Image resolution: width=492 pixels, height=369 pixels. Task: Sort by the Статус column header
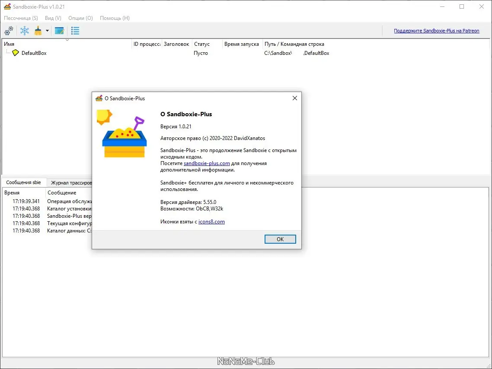coord(207,44)
